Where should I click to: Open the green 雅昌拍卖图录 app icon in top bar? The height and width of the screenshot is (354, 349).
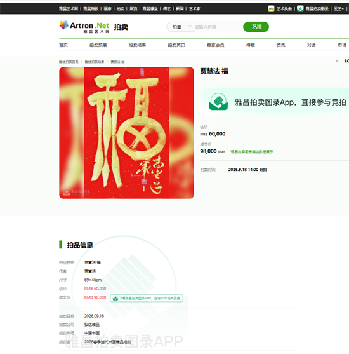tap(300, 9)
